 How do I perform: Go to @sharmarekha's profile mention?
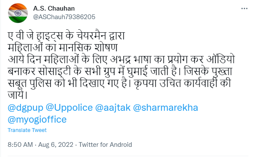pyautogui.click(x=166, y=108)
